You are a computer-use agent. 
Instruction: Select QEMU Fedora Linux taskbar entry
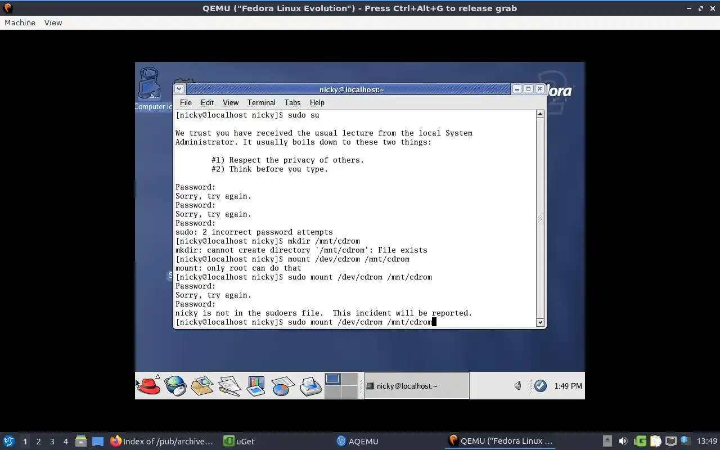tap(501, 442)
